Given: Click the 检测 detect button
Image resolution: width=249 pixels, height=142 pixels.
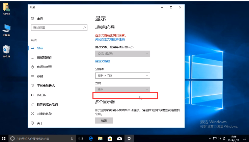Looking at the screenshot, I should point(104,121).
